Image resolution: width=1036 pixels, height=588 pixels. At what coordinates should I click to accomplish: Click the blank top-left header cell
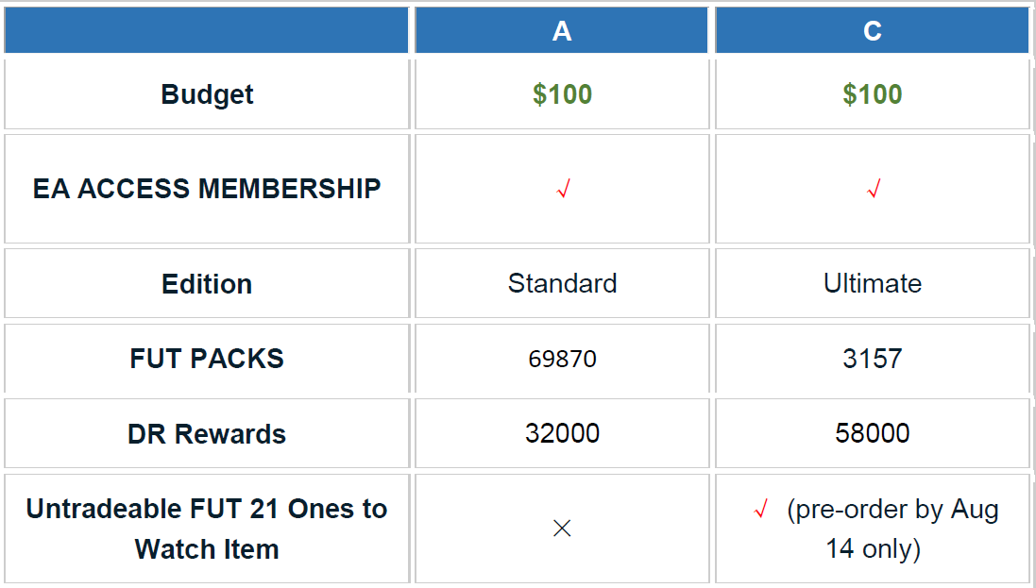[x=207, y=31]
